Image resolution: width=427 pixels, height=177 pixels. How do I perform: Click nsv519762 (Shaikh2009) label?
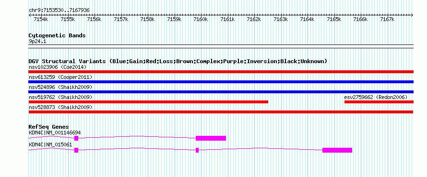60,97
